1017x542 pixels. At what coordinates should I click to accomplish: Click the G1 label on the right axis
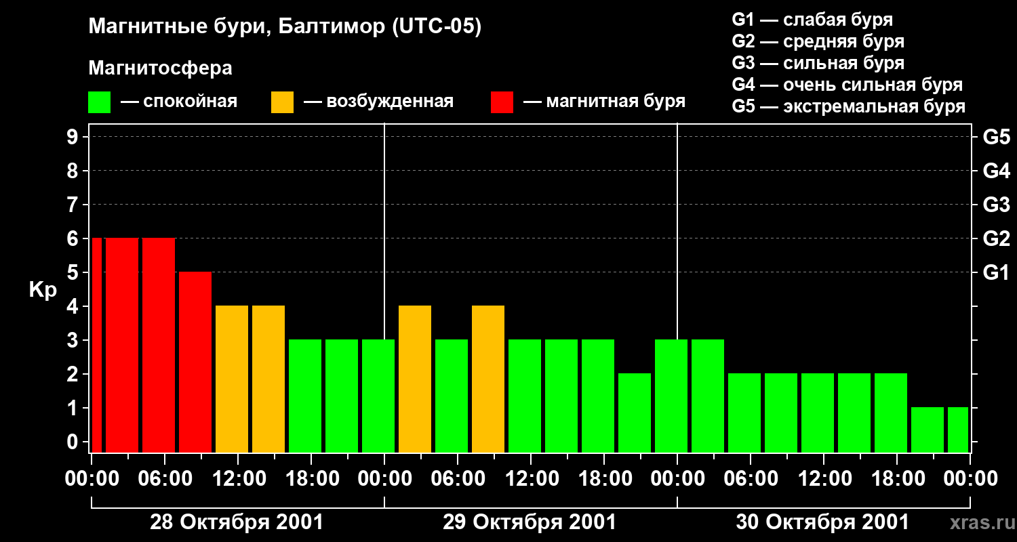pos(996,272)
